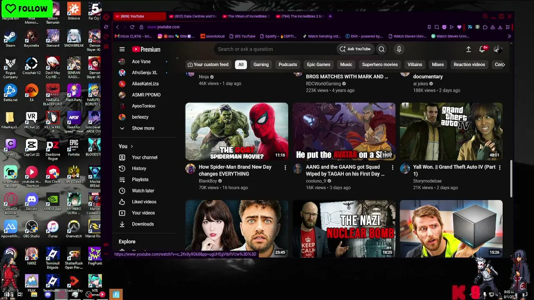The image size is (534, 300).
Task: Open YouTube notifications bell
Action: coord(482,49)
